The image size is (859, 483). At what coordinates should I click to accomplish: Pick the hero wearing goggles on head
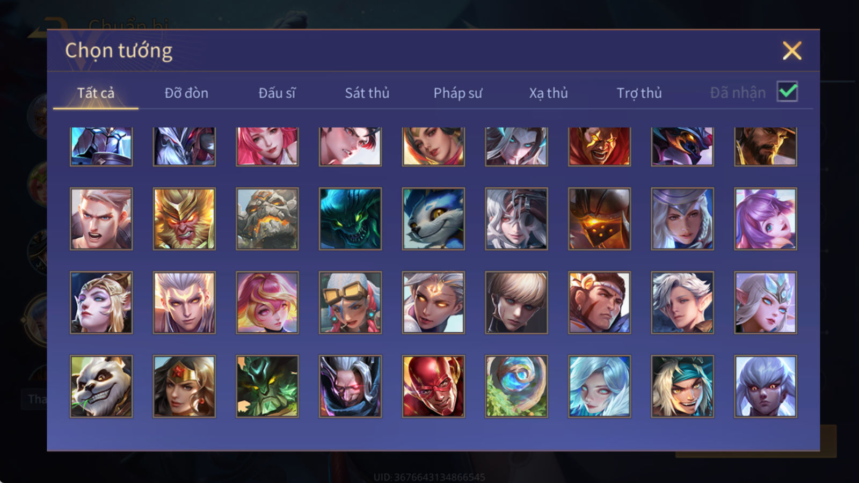pos(350,303)
